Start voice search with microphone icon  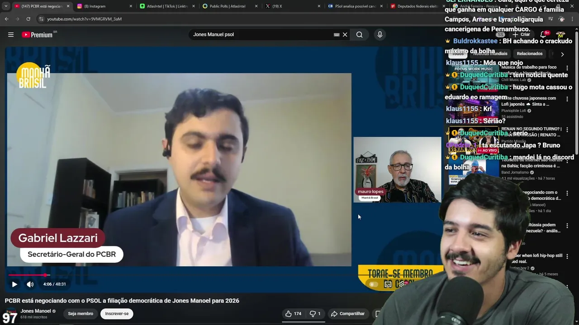pos(380,35)
